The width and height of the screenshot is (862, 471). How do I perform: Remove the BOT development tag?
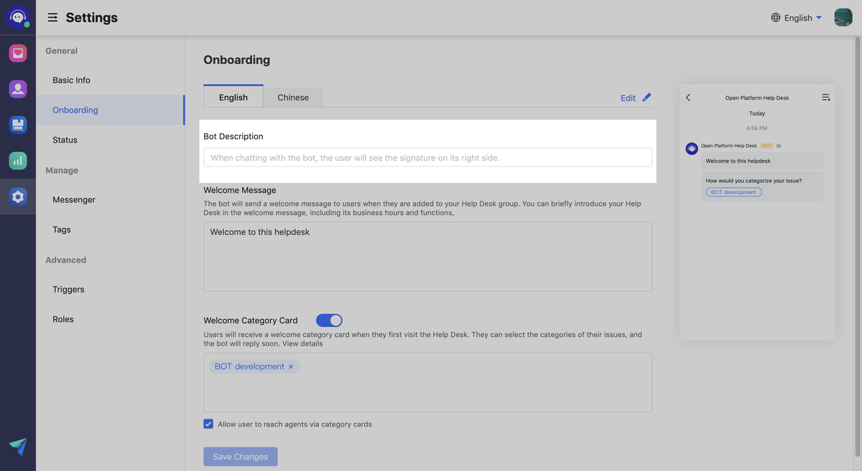click(291, 367)
